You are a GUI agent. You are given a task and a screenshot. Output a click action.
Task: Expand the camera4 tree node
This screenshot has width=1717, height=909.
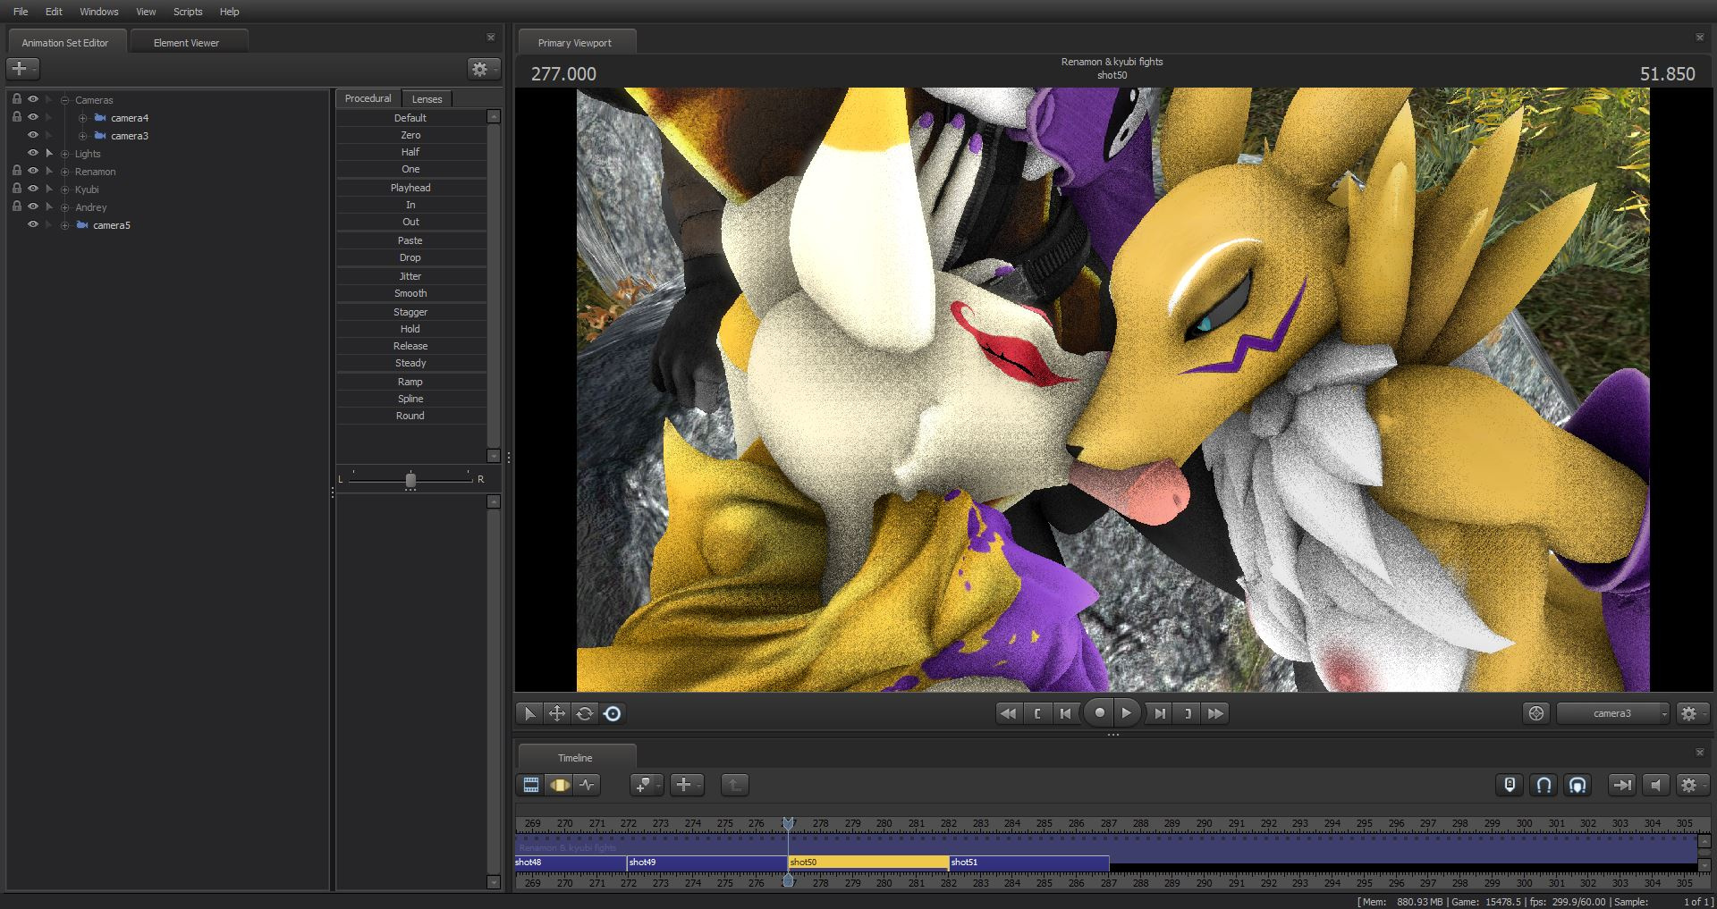[82, 118]
